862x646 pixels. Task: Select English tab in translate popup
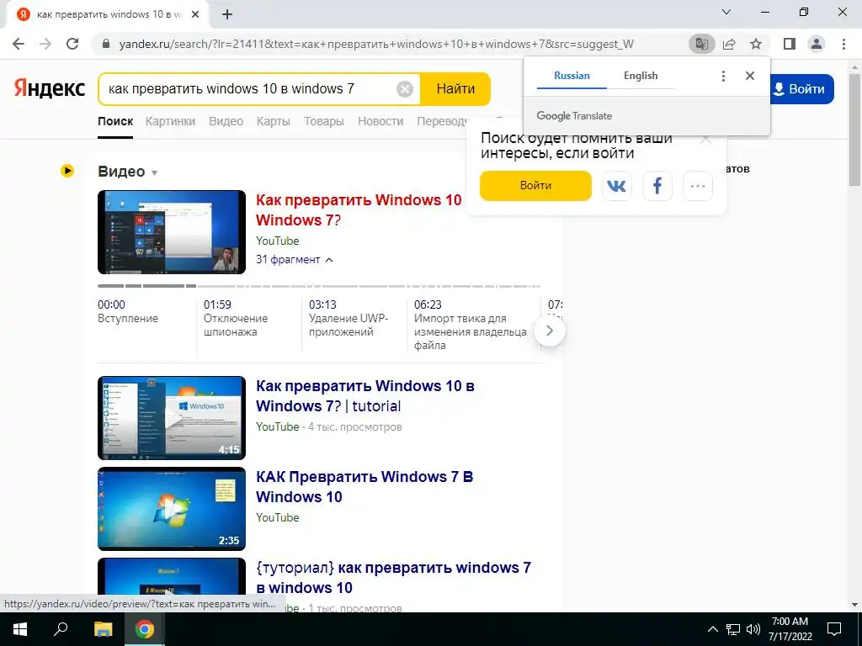(x=641, y=76)
